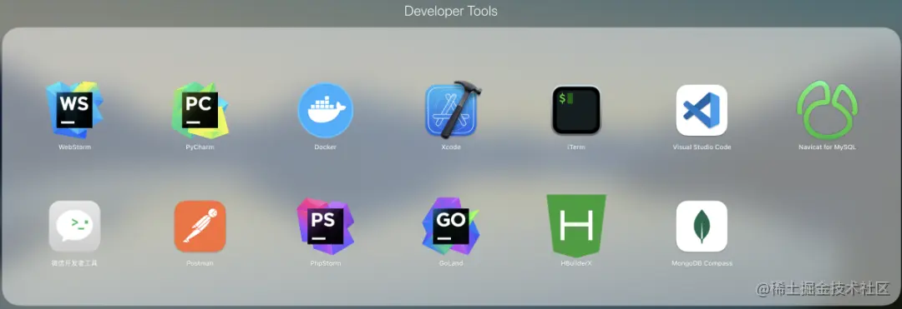Launch PhpStorm from its PS icon
The height and width of the screenshot is (309, 902).
(326, 226)
